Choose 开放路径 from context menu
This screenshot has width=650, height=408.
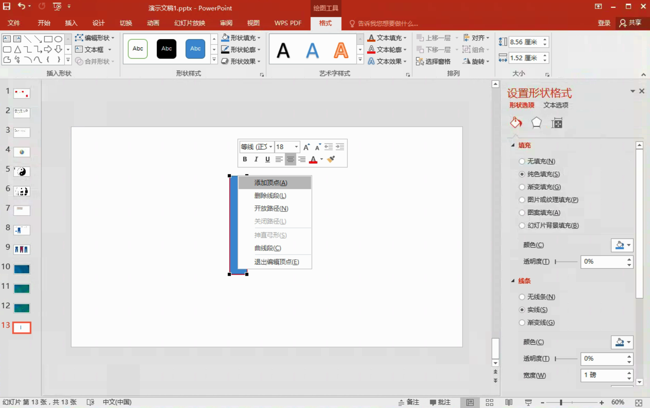[275, 208]
